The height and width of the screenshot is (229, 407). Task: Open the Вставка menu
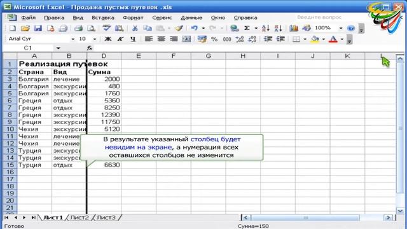tap(103, 18)
